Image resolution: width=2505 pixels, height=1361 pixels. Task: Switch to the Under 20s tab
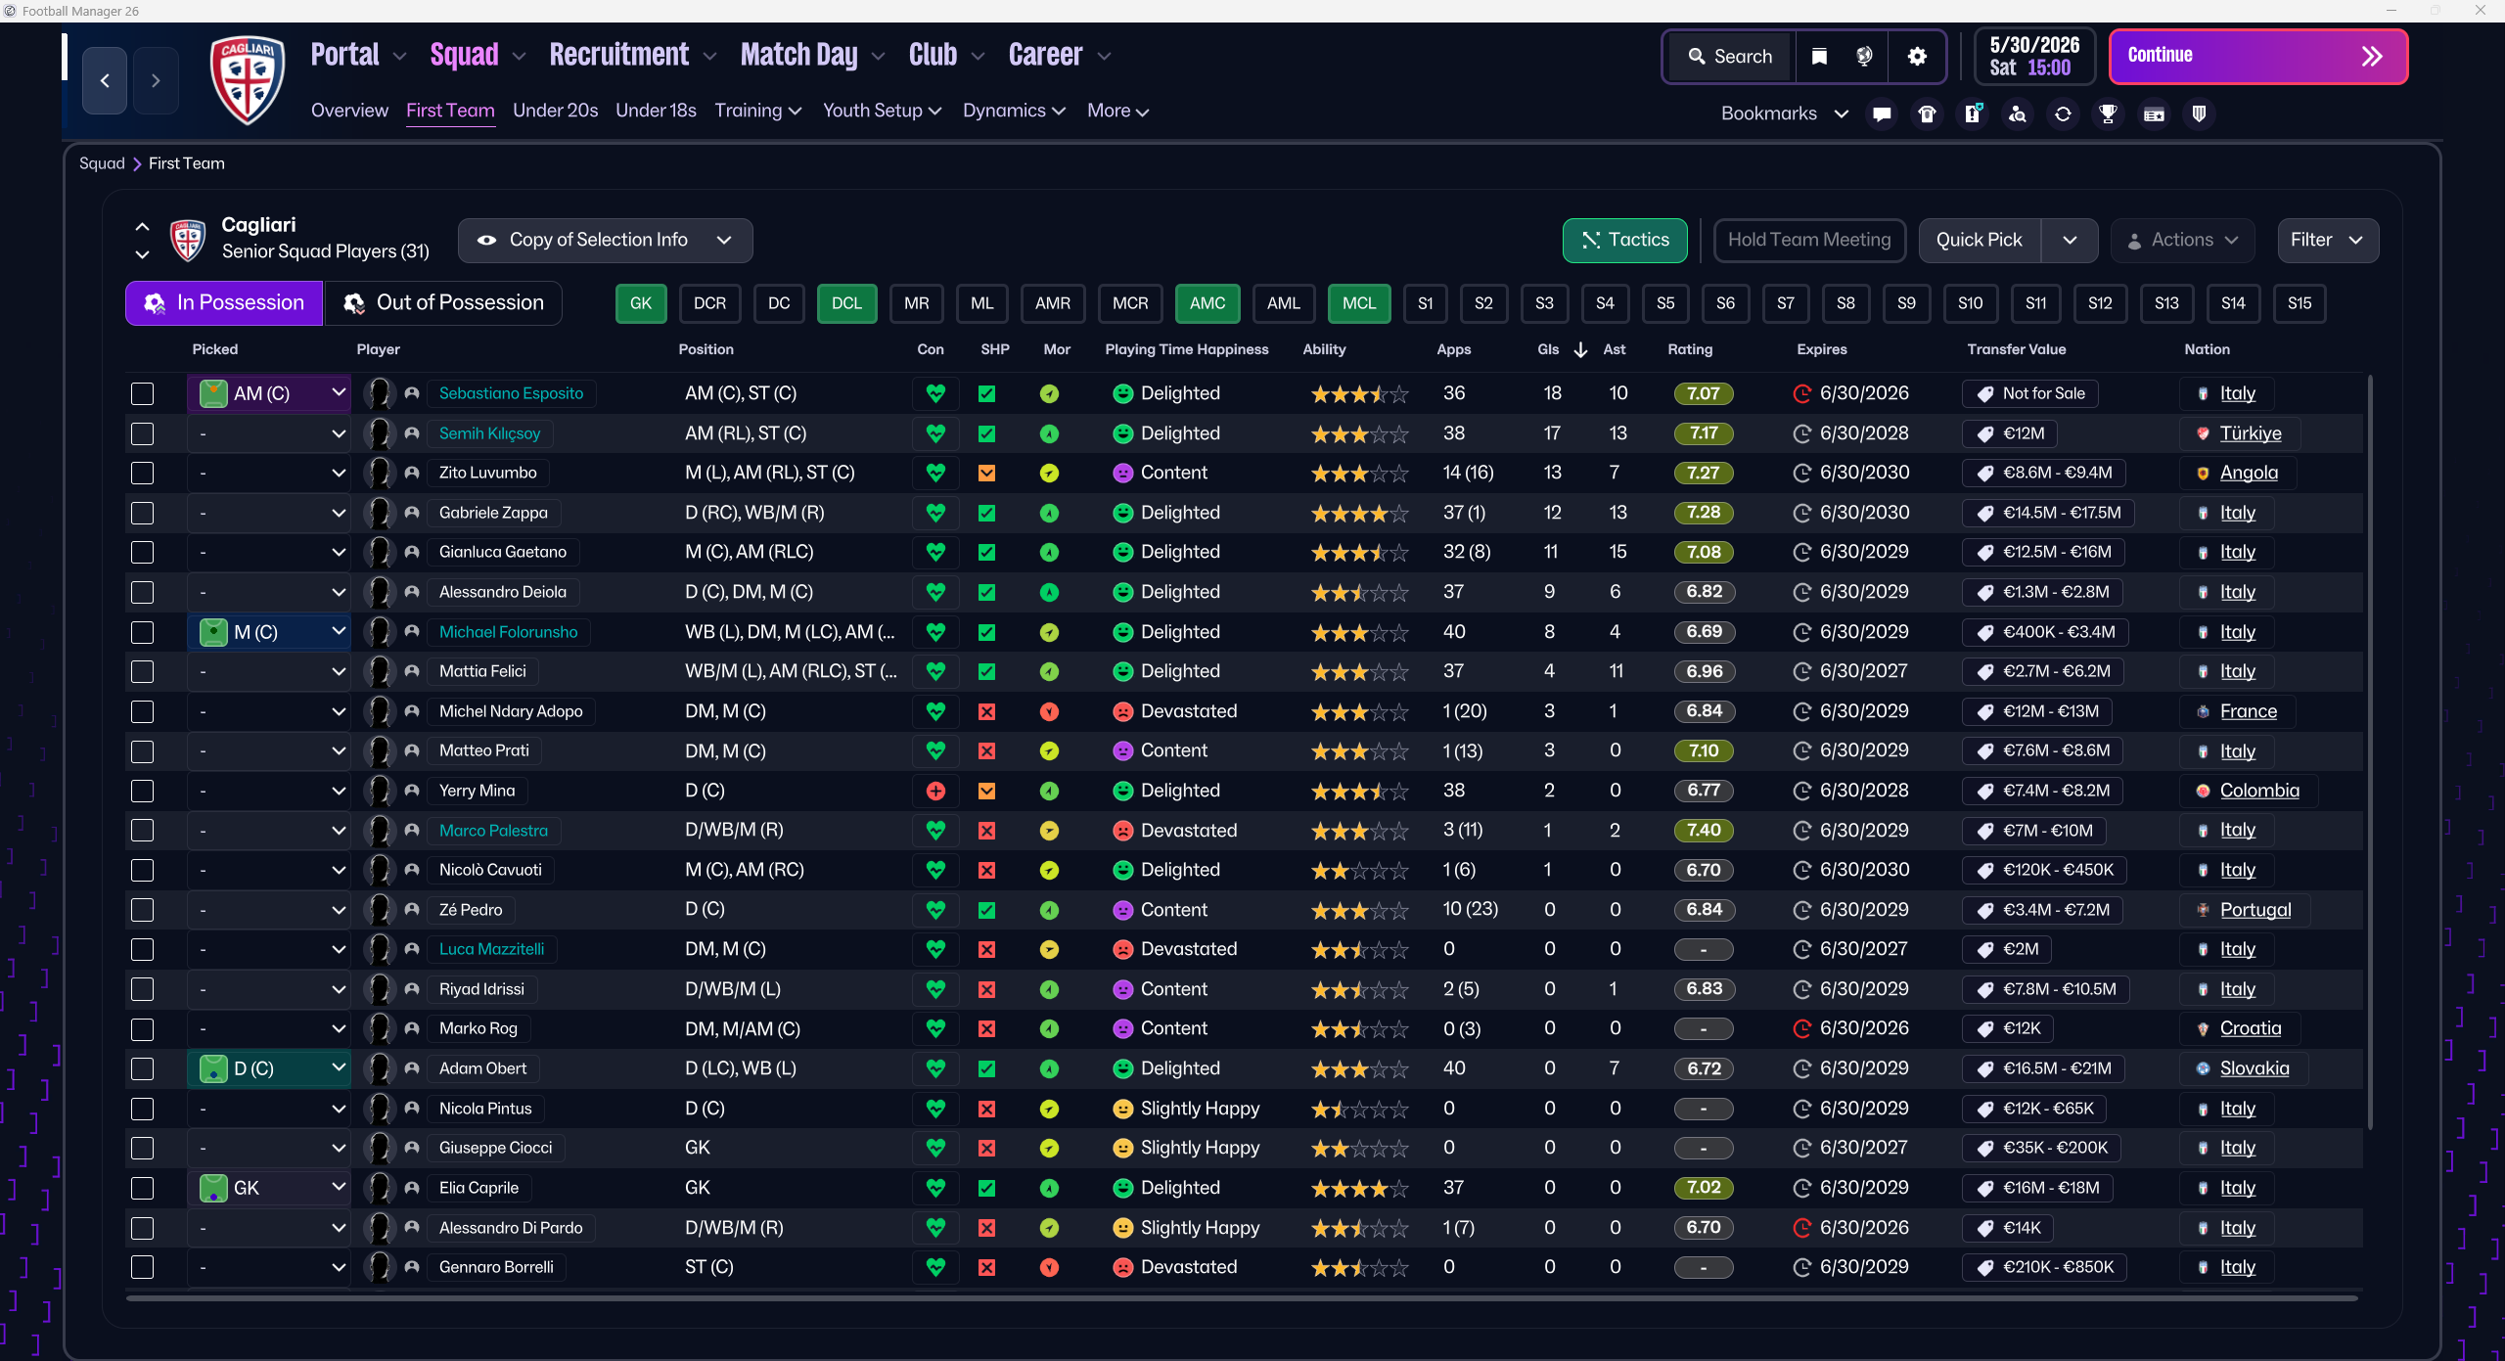point(555,111)
